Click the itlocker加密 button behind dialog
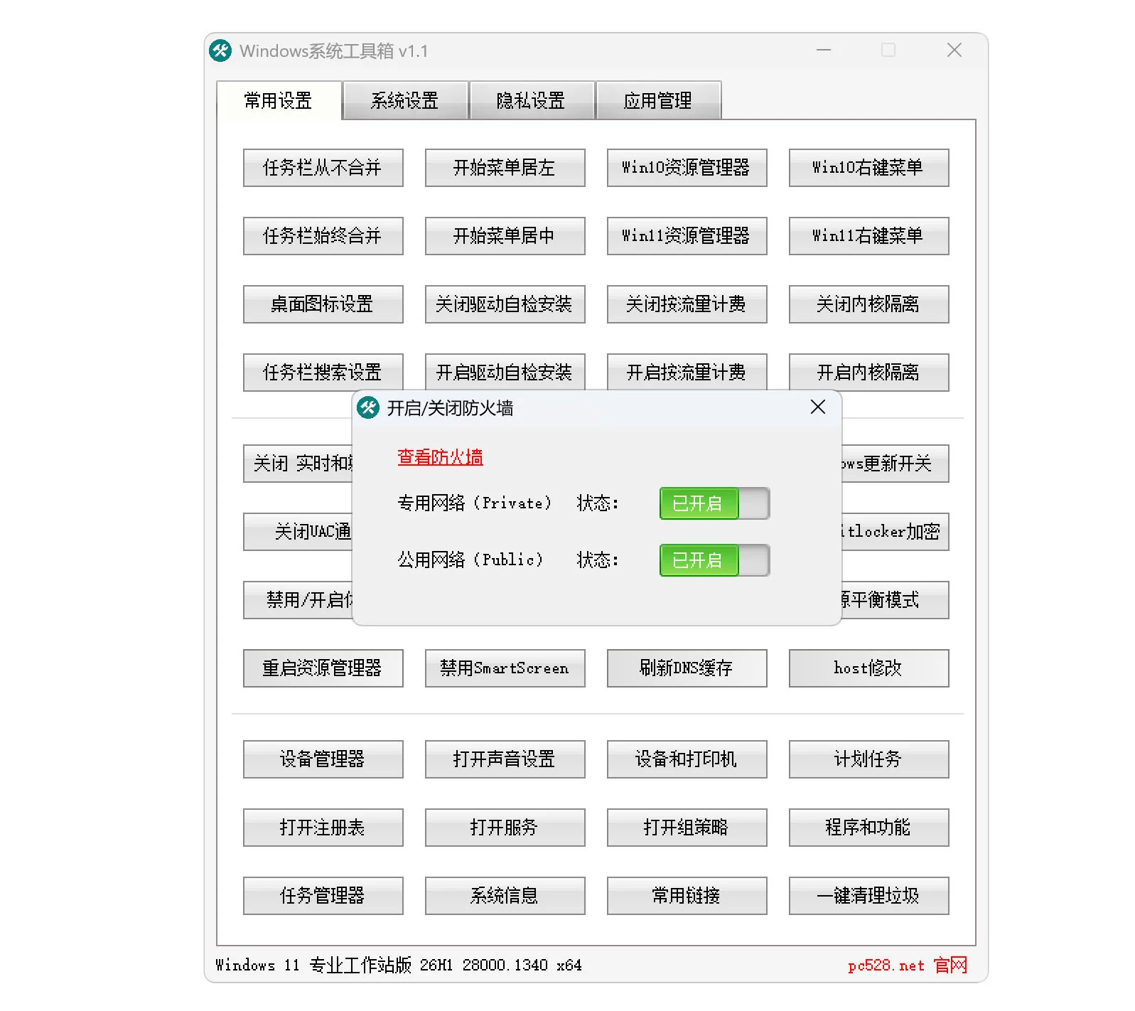 tap(895, 532)
